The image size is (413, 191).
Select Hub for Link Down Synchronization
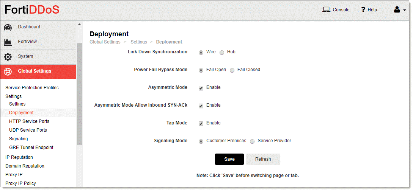click(x=222, y=52)
